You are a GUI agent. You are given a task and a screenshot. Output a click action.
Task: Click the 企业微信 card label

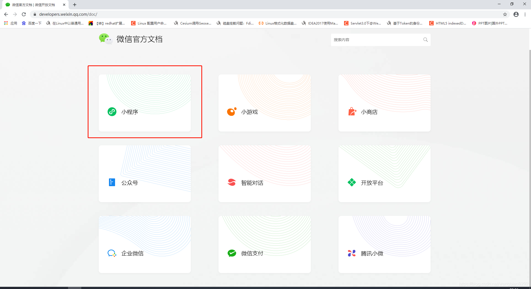pyautogui.click(x=132, y=253)
